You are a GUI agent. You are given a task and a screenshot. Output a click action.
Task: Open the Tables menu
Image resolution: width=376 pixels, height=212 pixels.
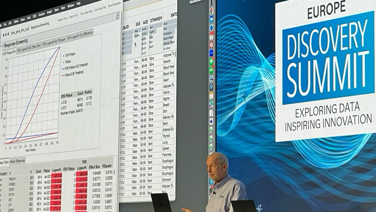(16, 22)
